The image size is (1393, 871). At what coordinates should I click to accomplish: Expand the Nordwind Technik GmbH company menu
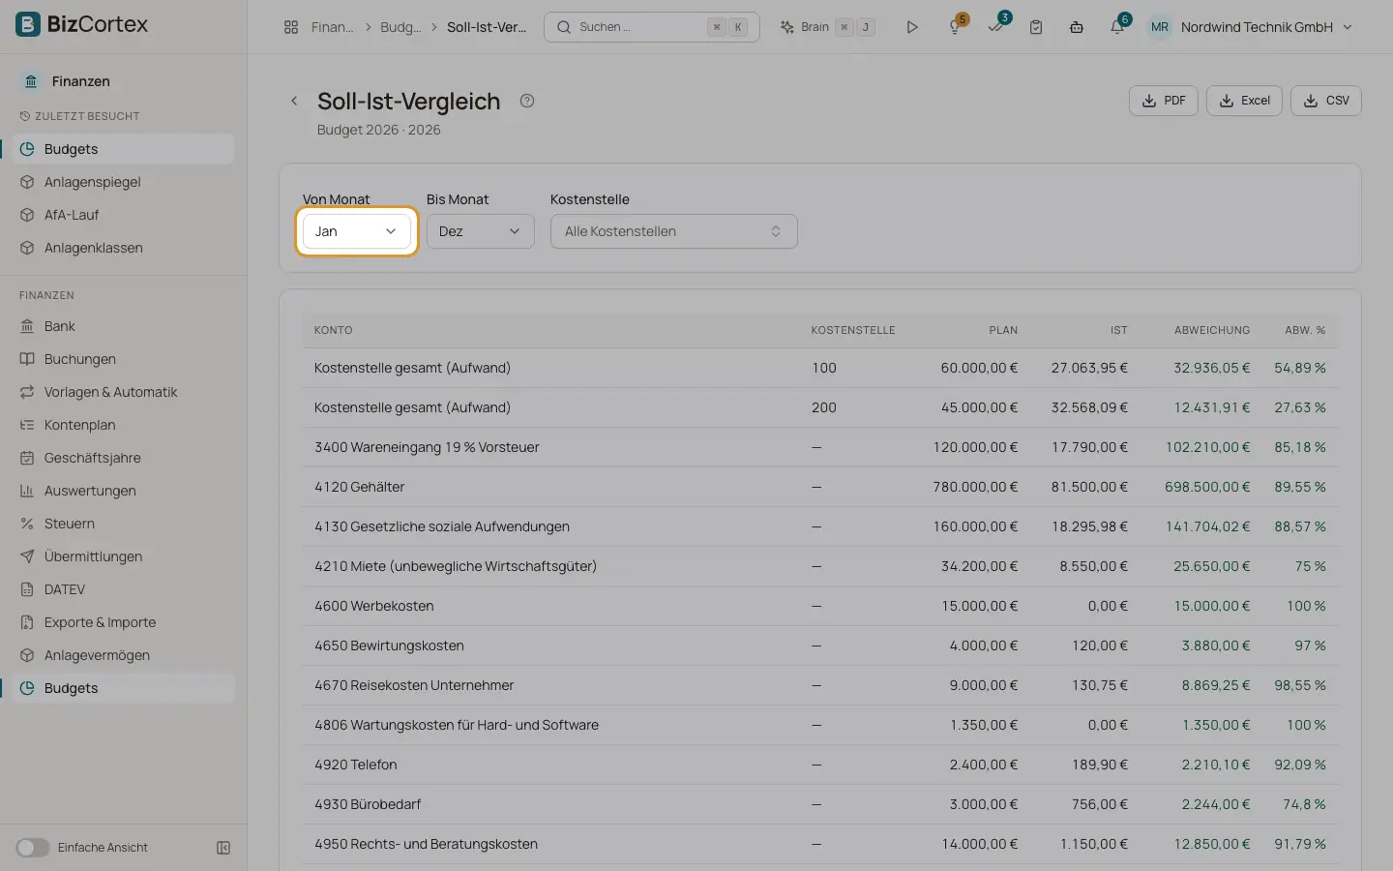(1266, 27)
